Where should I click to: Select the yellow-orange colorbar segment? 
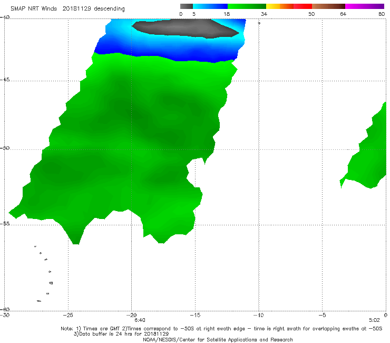click(280, 6)
